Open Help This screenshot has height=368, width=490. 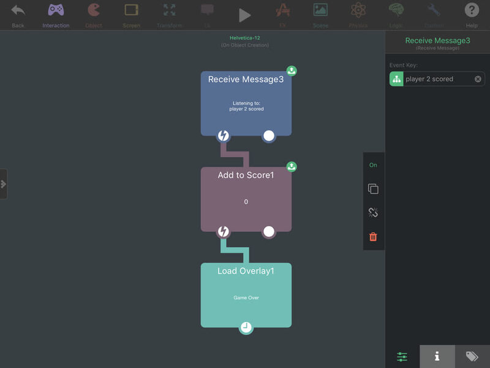pyautogui.click(x=472, y=15)
